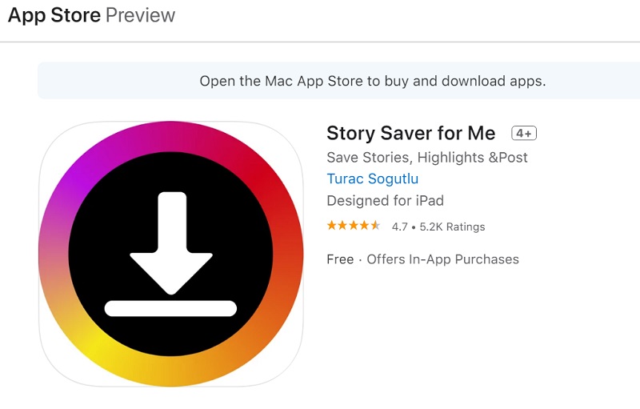Image resolution: width=640 pixels, height=409 pixels.
Task: Click the 5.2K Ratings text
Action: [452, 227]
